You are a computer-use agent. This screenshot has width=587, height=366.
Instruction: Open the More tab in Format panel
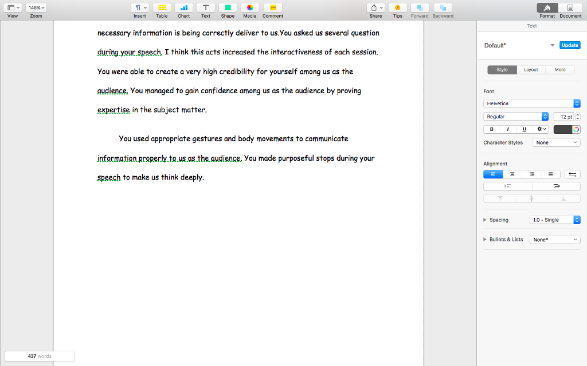tap(560, 69)
